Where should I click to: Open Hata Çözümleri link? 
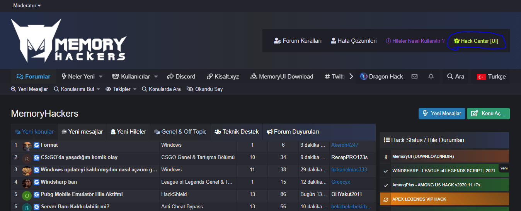[x=354, y=40]
